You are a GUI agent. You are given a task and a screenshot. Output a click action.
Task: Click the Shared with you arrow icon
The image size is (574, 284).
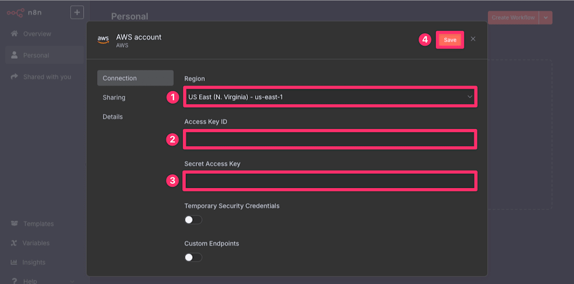[14, 76]
